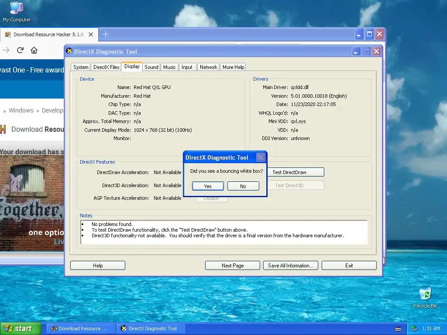Image resolution: width=447 pixels, height=335 pixels.
Task: Switch to Download Resource taskbar button
Action: [81, 328]
